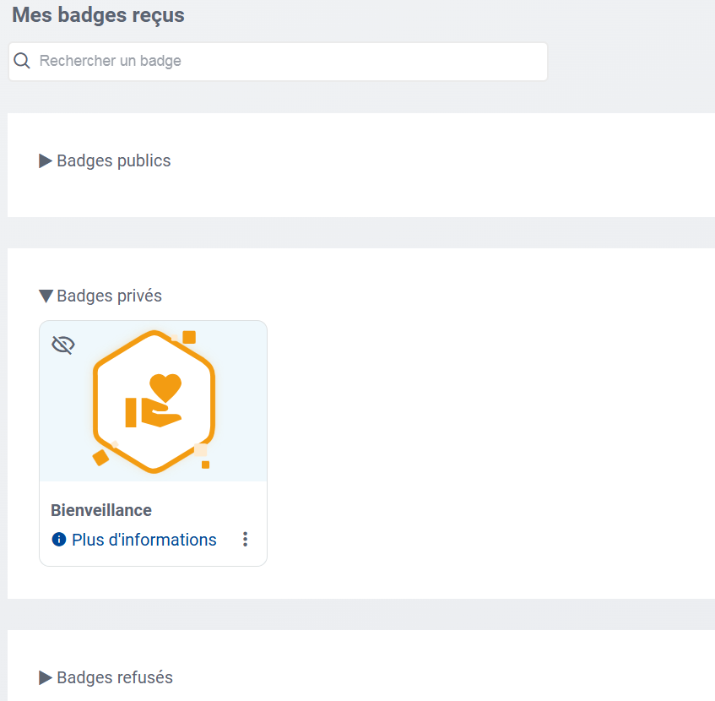Click the magnifying glass in the search bar
715x701 pixels.
click(22, 61)
